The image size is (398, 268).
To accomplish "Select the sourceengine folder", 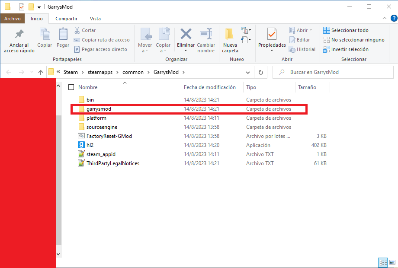I will point(102,127).
